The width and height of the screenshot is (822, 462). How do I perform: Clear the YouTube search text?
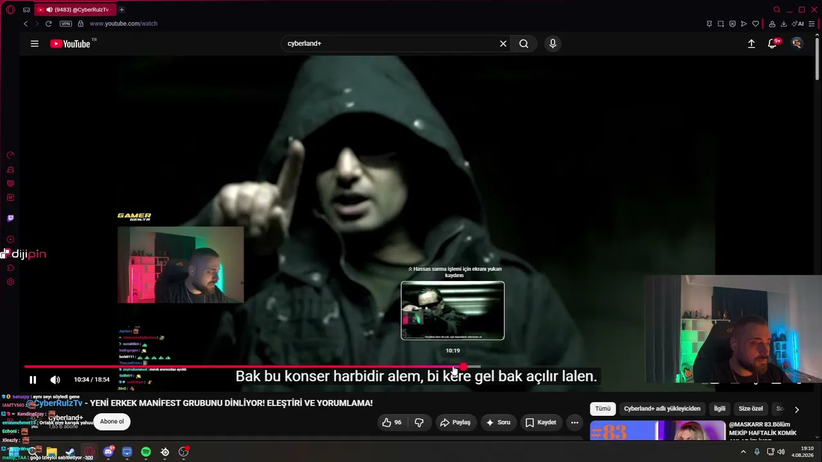click(503, 44)
